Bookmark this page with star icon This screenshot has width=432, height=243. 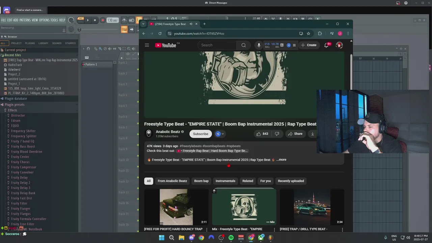coord(308,33)
